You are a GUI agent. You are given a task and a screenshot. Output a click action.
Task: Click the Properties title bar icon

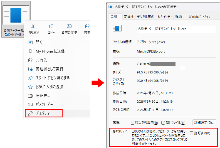(x=111, y=7)
